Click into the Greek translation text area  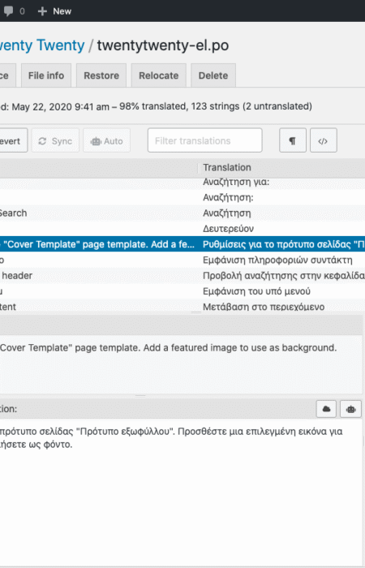point(181,493)
